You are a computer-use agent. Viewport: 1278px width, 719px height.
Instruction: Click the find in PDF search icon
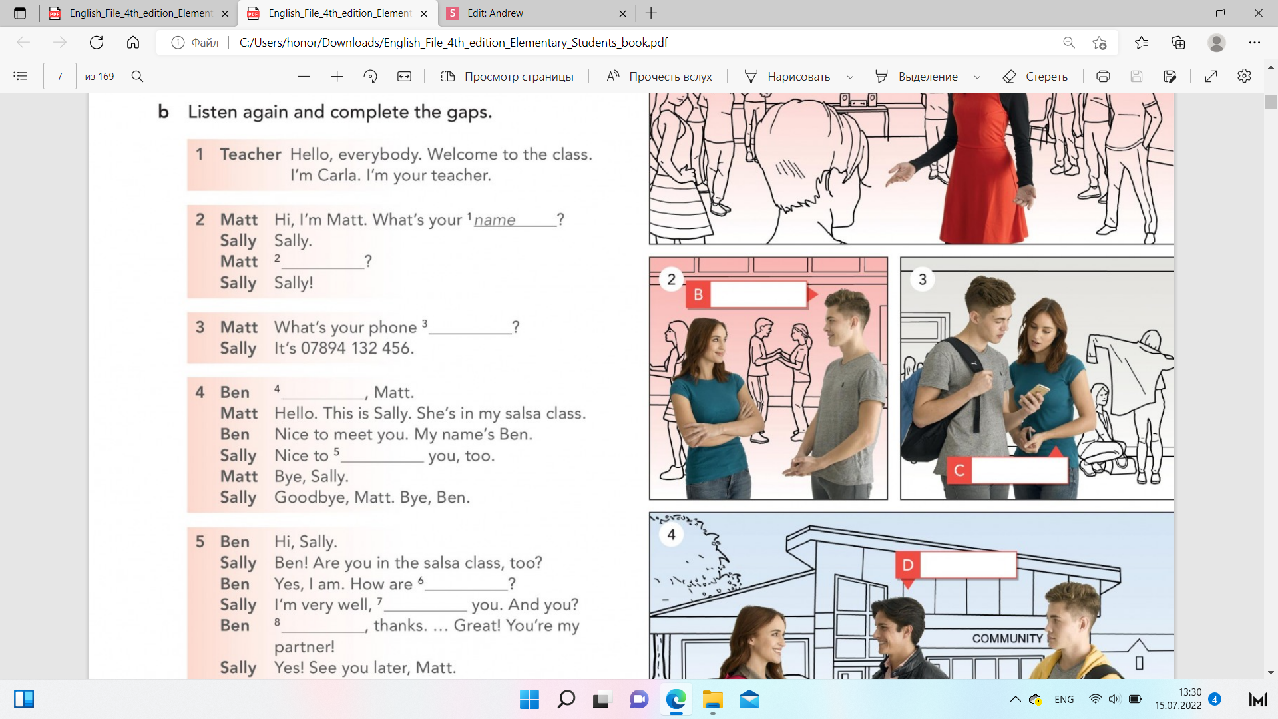pos(137,76)
